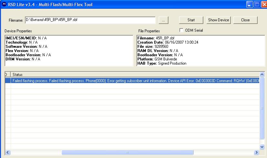Maximize the RSD Lite window
The width and height of the screenshot is (267, 158).
257,5
